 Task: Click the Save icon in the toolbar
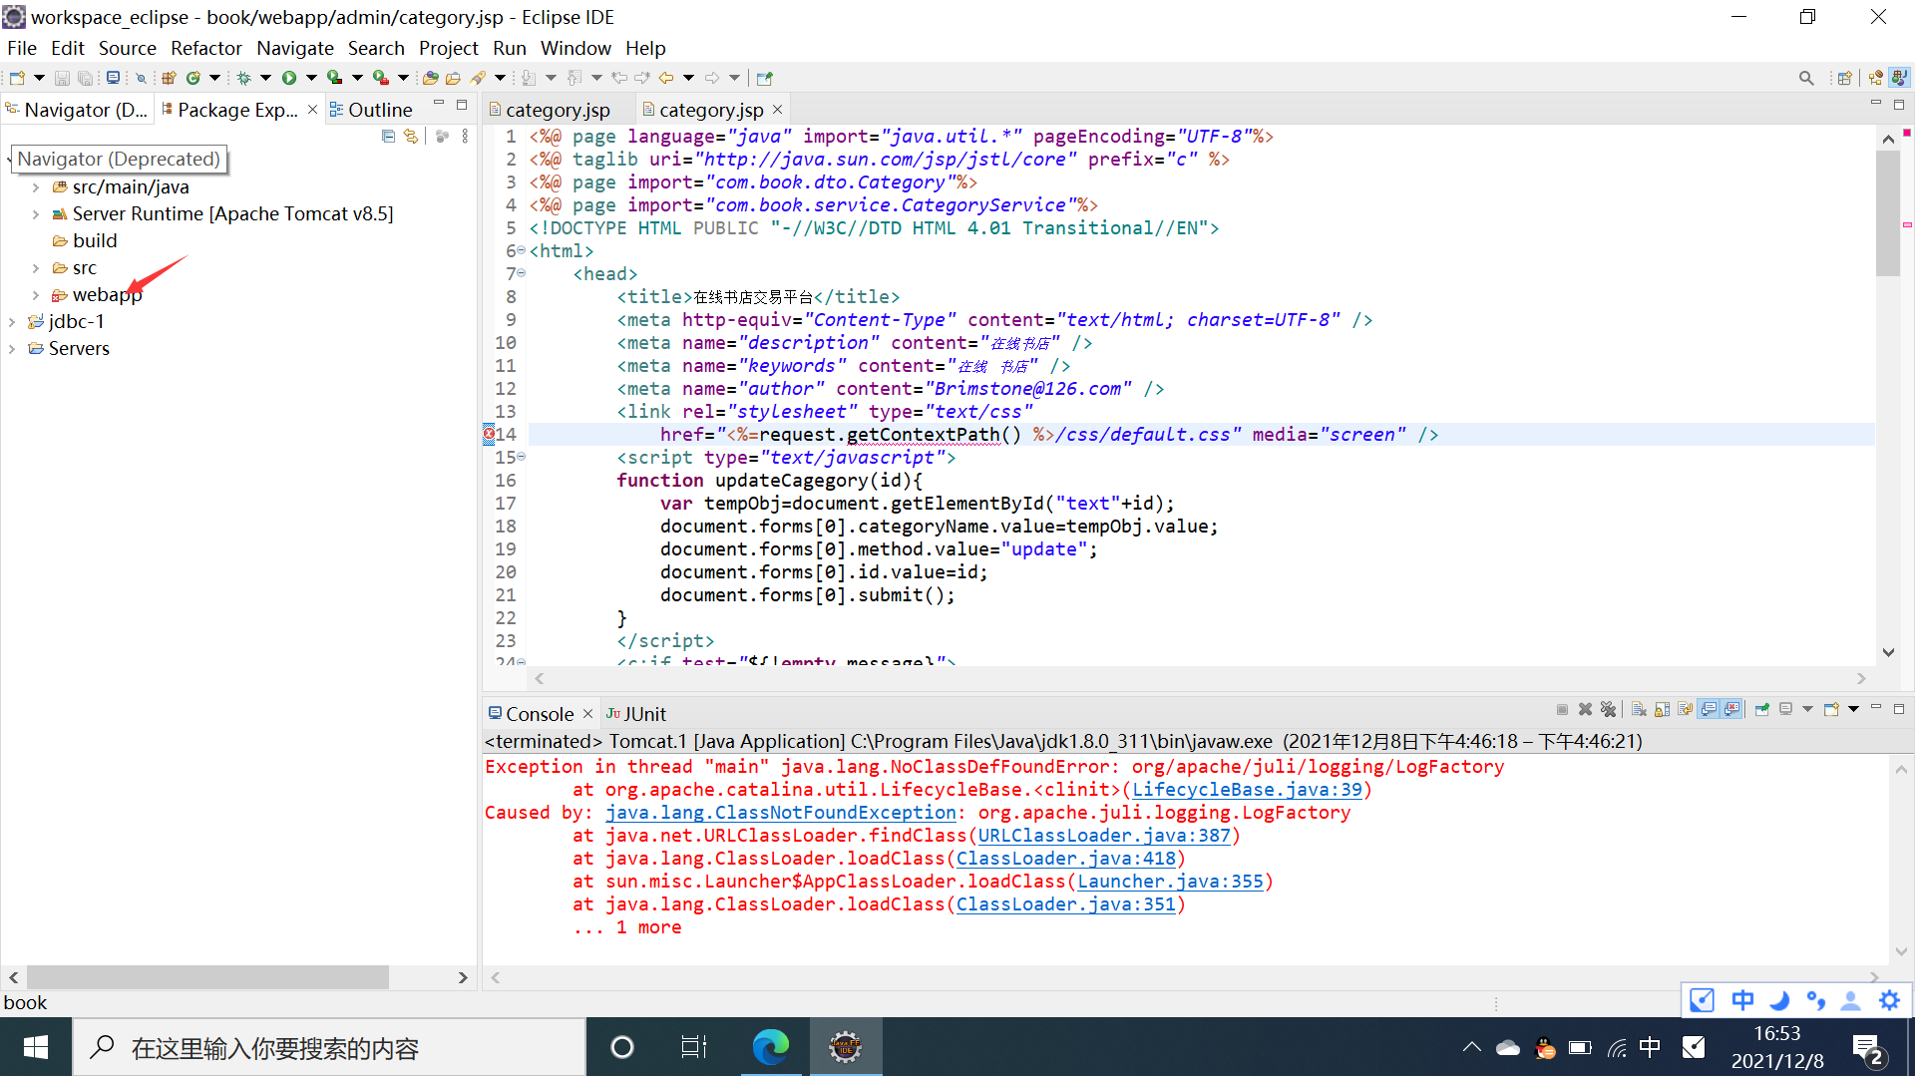click(x=62, y=78)
